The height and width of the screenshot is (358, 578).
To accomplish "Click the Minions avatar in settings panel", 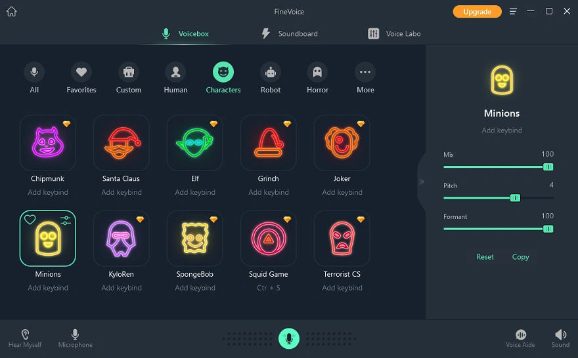I will (x=502, y=80).
